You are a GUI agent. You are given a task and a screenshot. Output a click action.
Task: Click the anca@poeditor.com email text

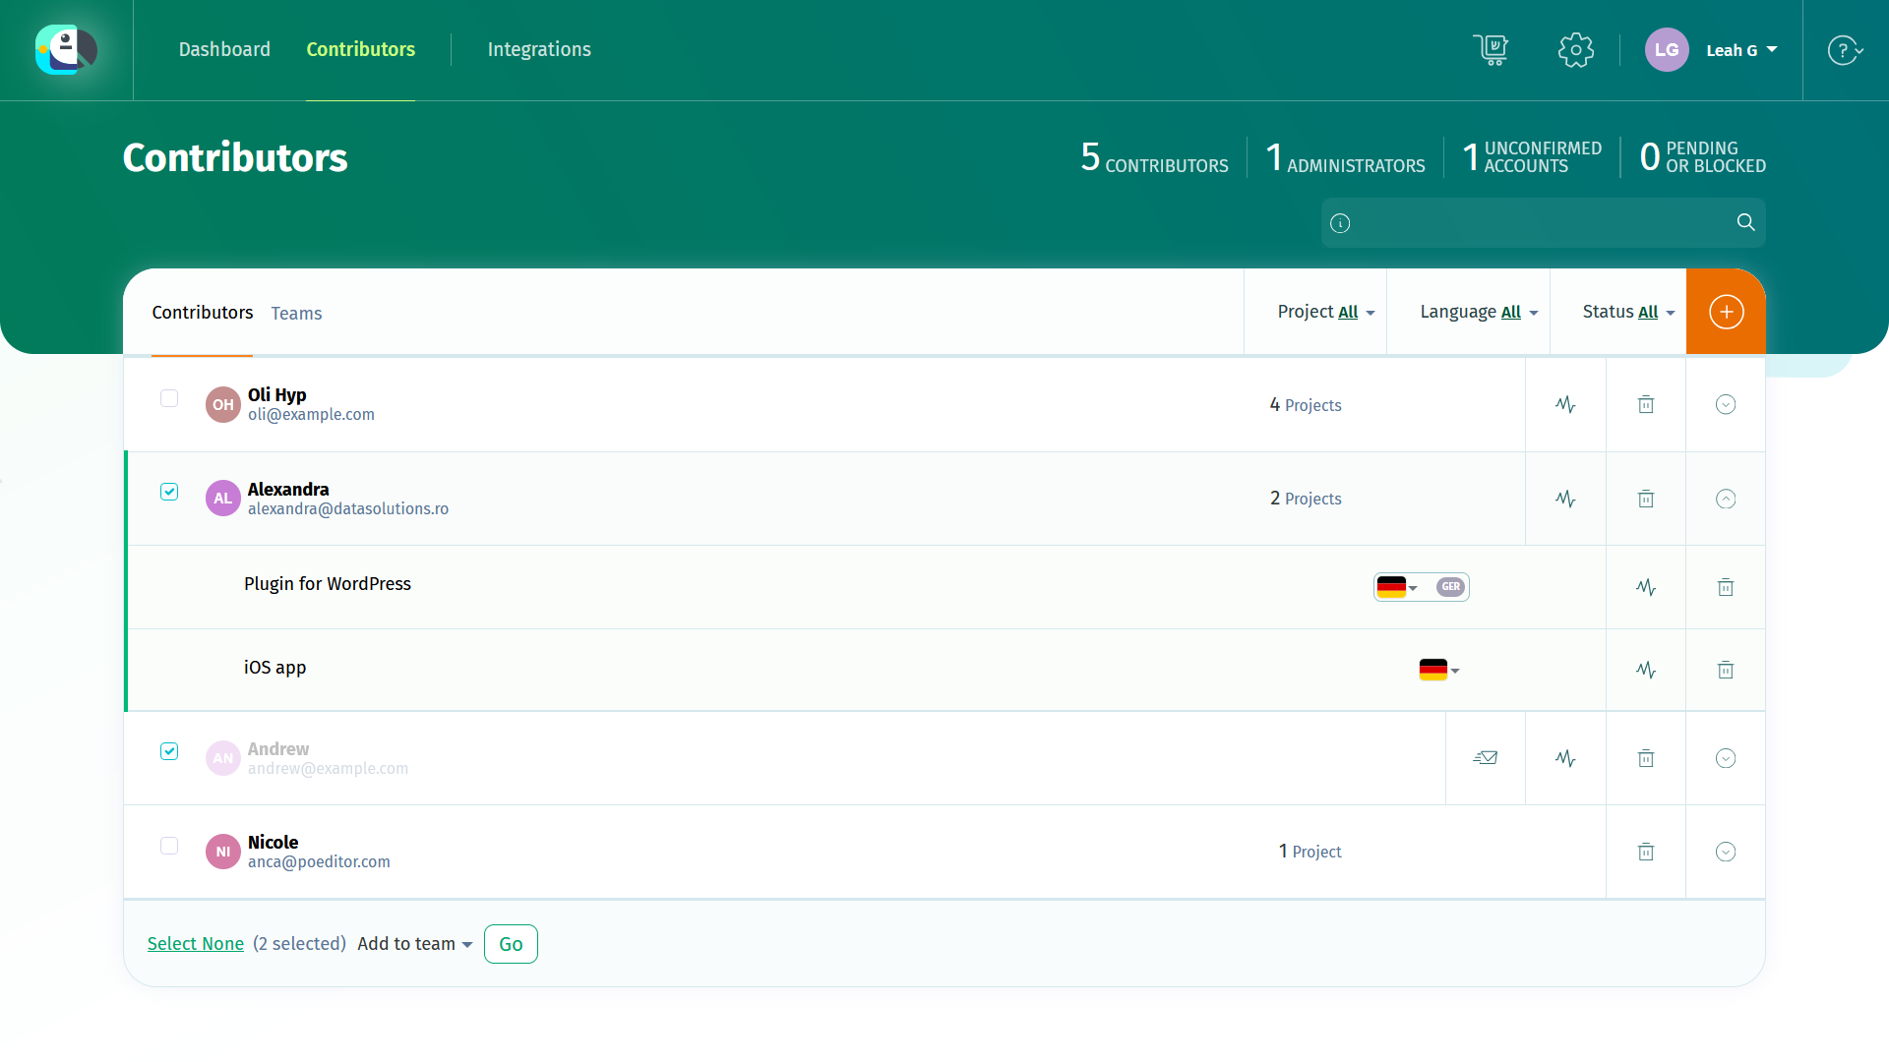319,862
